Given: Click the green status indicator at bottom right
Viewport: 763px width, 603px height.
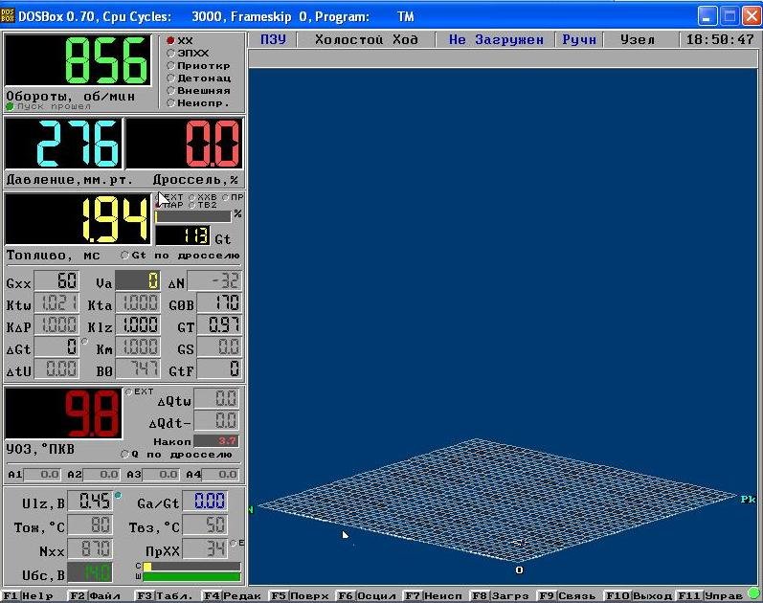Looking at the screenshot, I should (753, 595).
